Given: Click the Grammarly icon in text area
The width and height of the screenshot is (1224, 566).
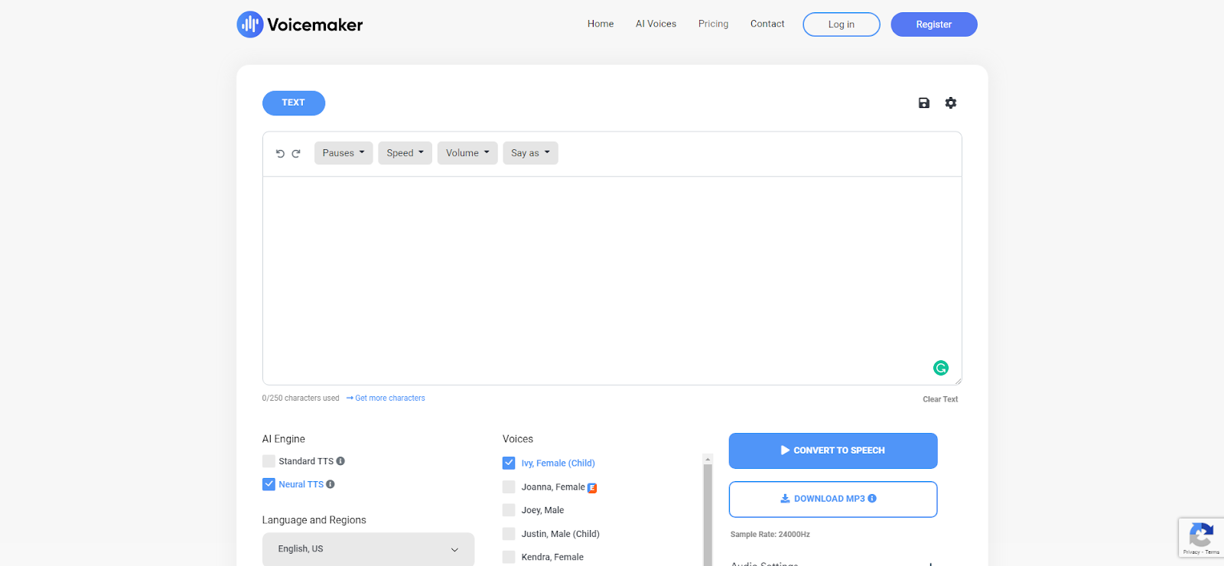Looking at the screenshot, I should pyautogui.click(x=941, y=368).
